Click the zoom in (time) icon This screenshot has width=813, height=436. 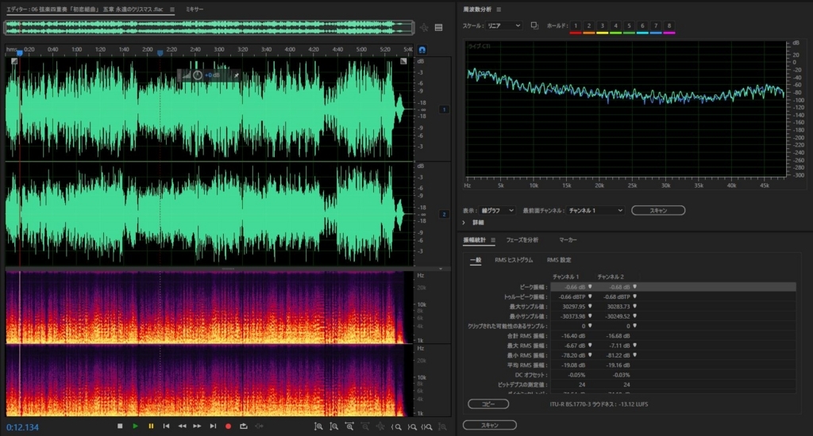coord(349,426)
